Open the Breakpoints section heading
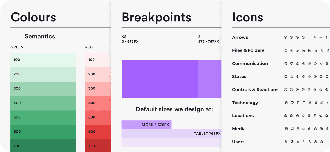This screenshot has width=330, height=152. 156,17
